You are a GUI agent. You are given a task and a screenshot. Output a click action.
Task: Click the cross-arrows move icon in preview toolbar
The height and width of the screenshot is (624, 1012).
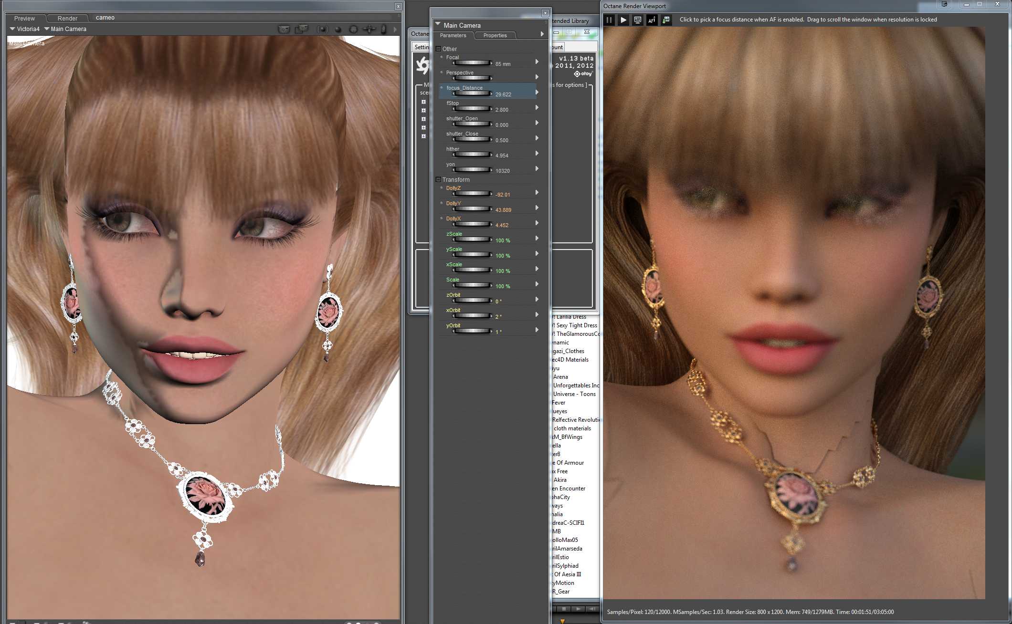point(369,30)
